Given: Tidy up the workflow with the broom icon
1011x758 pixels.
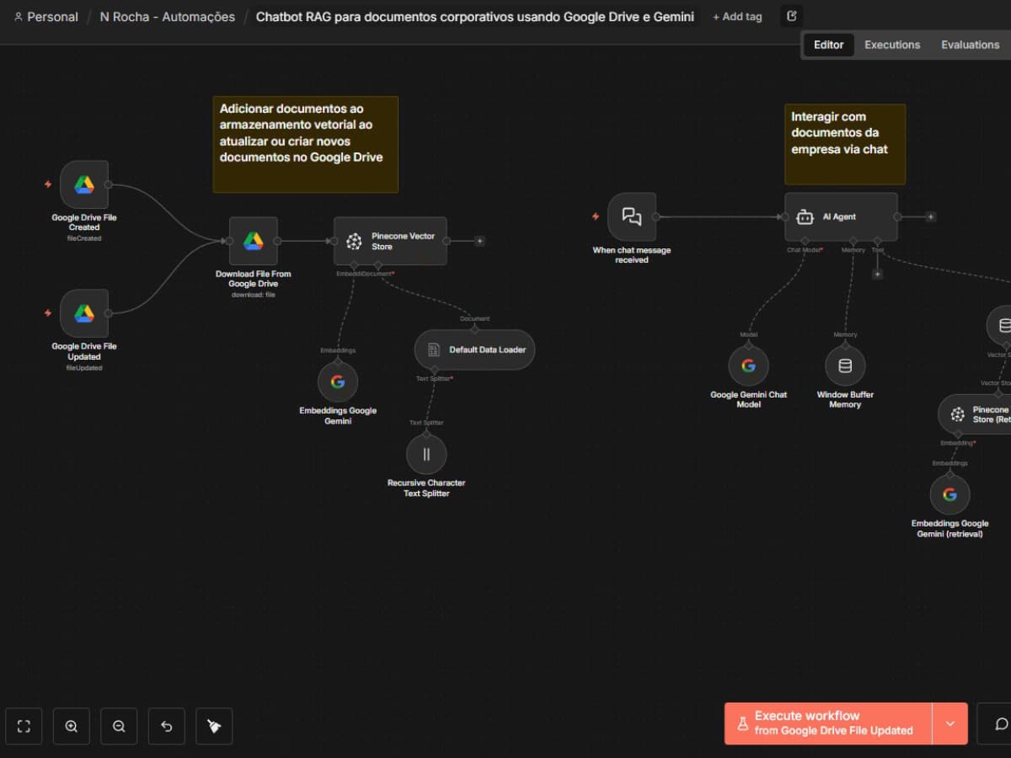Looking at the screenshot, I should (213, 725).
